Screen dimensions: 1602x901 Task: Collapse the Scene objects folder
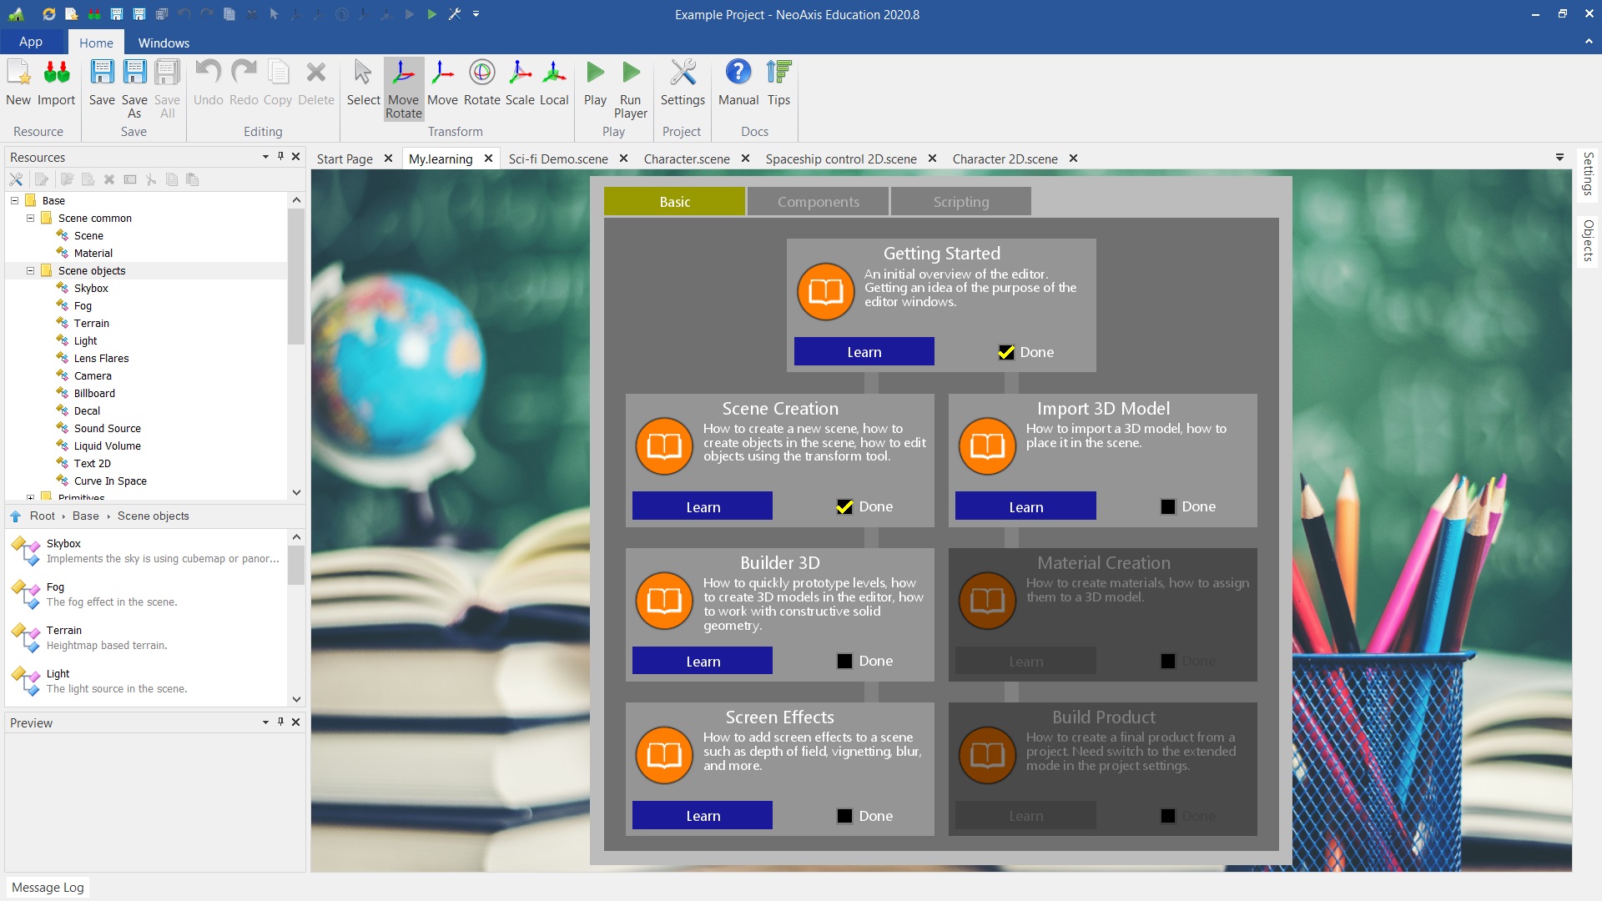(x=31, y=270)
